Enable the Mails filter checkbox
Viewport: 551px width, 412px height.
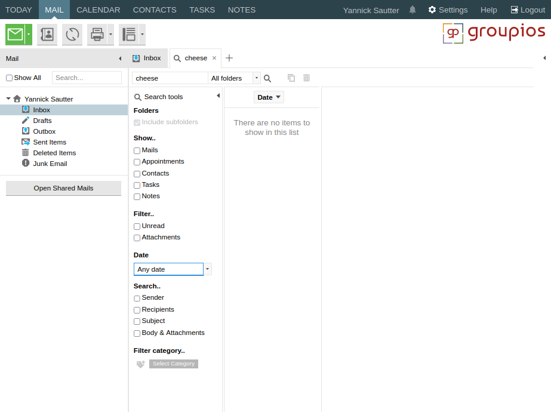click(x=137, y=150)
